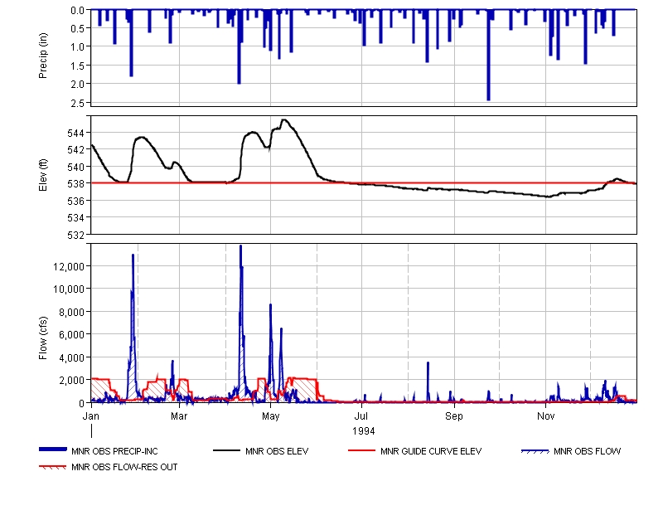This screenshot has width=663, height=520.
Task: Click the May label on the time axis
Action: click(x=271, y=415)
